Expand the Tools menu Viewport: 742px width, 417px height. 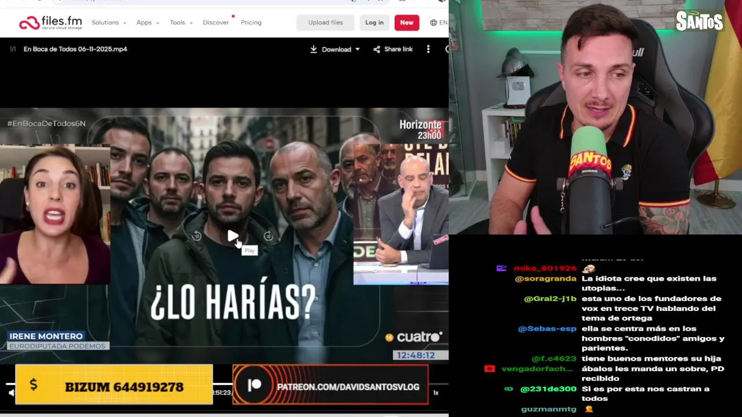click(x=181, y=23)
